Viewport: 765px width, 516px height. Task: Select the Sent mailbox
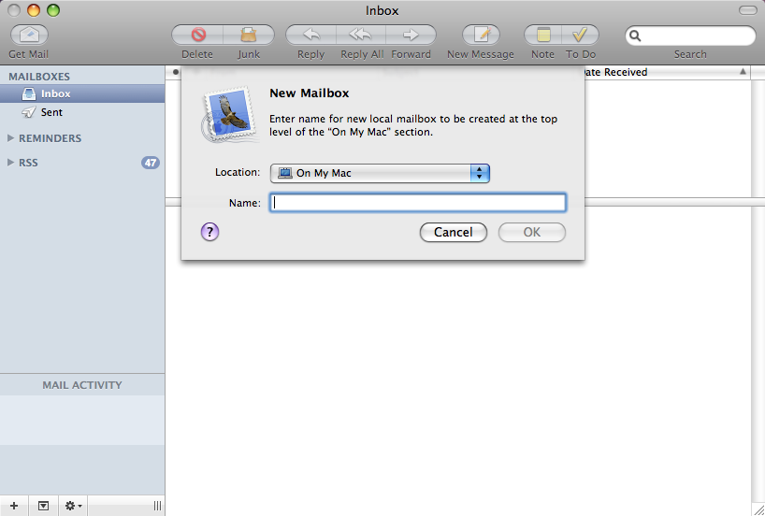coord(51,112)
